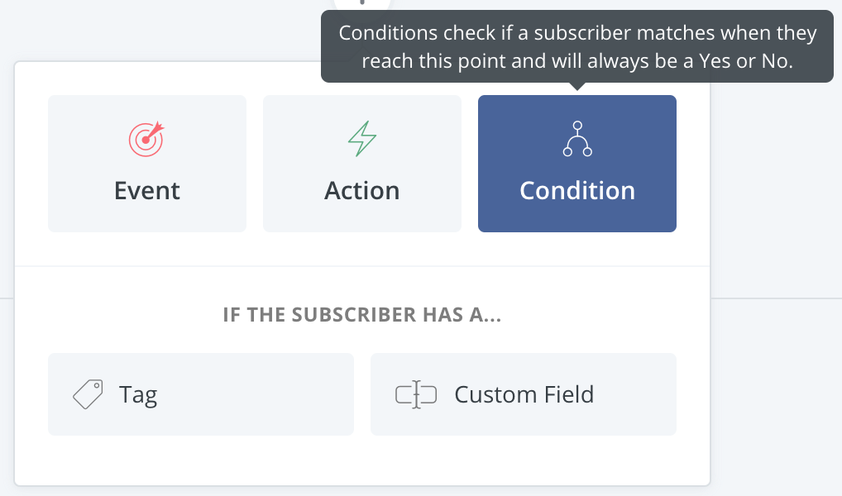Click the divider line below the tabs
The width and height of the screenshot is (842, 496).
(362, 266)
